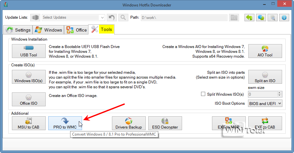Click the browse folder button next to Path
Image resolution: width=294 pixels, height=153 pixels.
click(234, 18)
